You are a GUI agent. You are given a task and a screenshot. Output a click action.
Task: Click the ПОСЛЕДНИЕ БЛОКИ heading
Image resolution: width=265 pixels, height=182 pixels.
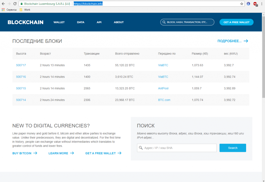coord(37,41)
